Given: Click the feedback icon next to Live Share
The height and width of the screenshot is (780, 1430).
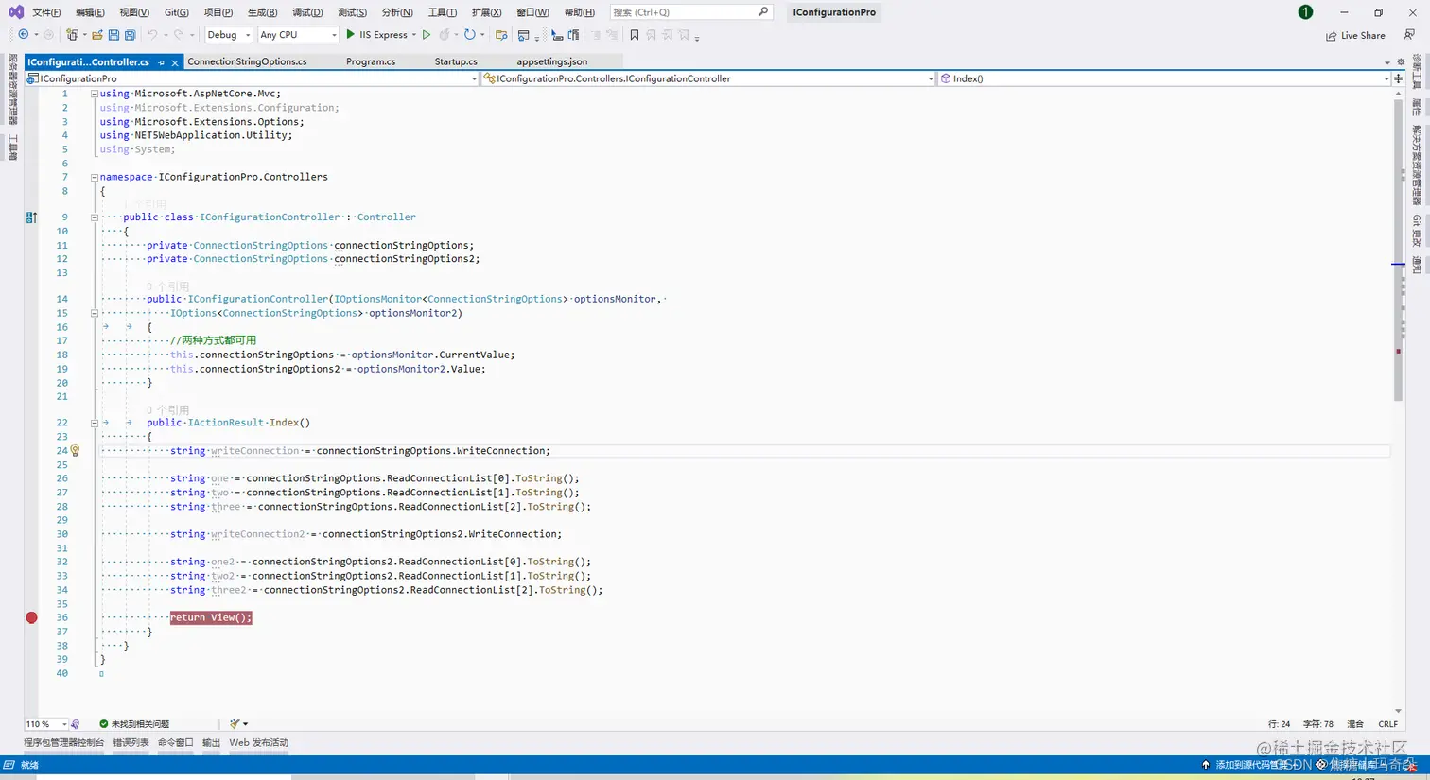Looking at the screenshot, I should pos(1409,35).
